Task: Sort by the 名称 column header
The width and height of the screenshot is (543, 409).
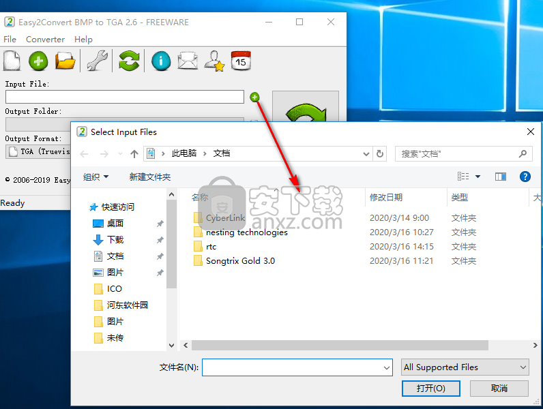Action: 200,198
